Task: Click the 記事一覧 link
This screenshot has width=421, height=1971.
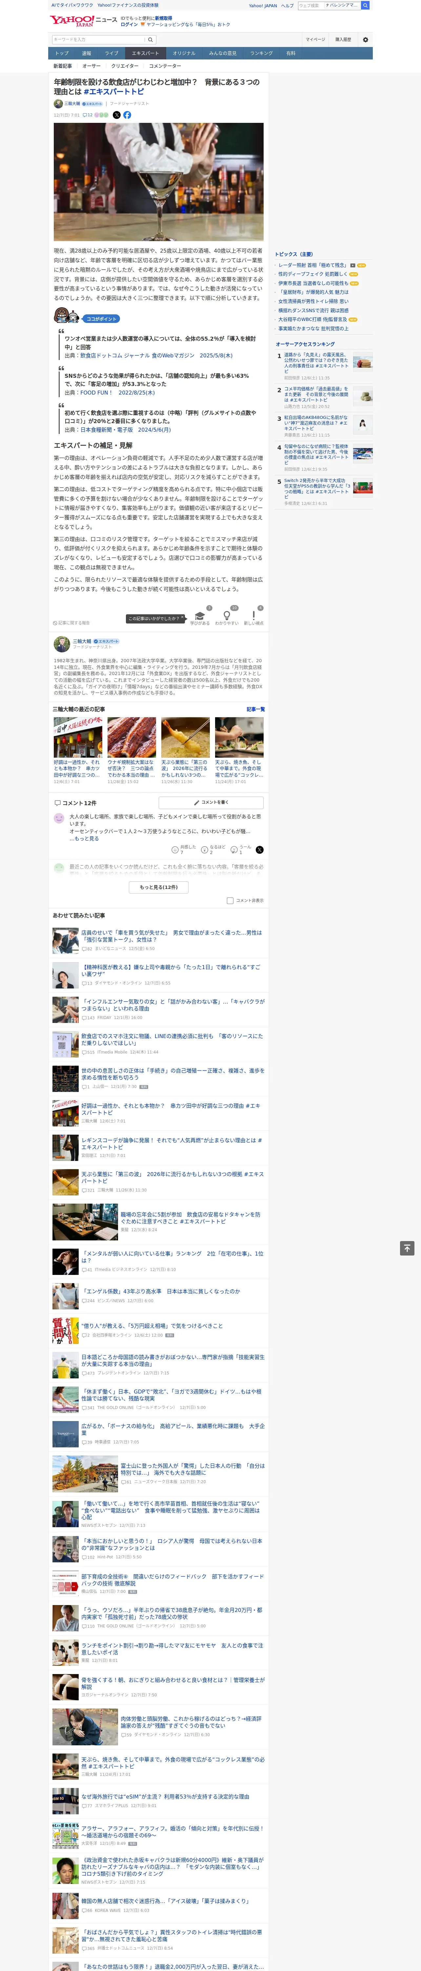Action: (x=256, y=709)
